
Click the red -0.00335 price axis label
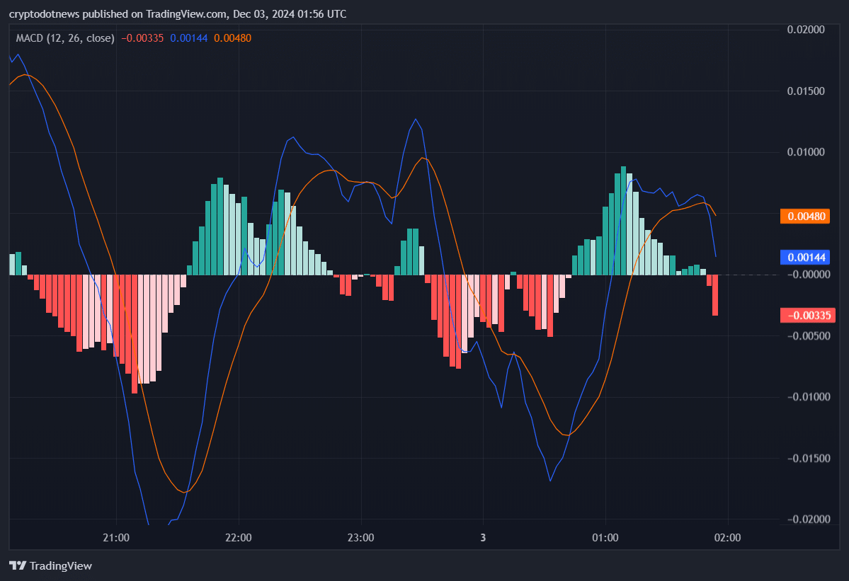click(807, 316)
